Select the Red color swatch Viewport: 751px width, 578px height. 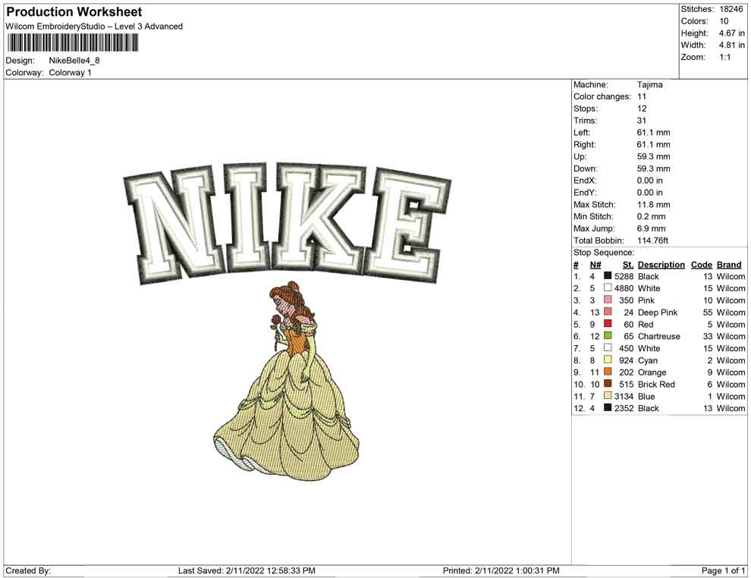pos(608,324)
